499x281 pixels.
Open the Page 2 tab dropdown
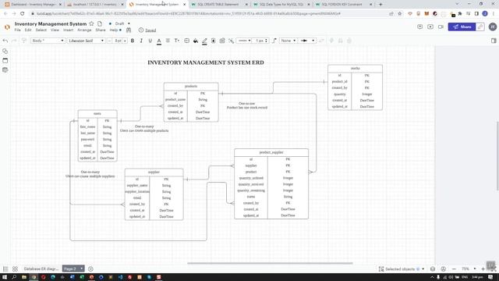click(81, 269)
